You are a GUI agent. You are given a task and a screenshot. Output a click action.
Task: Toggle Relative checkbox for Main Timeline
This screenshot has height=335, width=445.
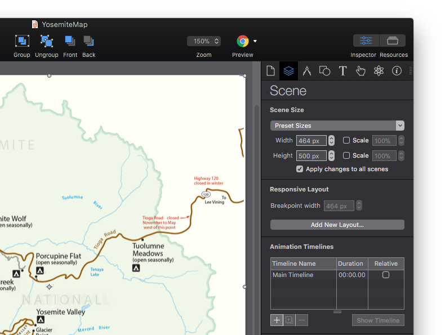click(386, 275)
